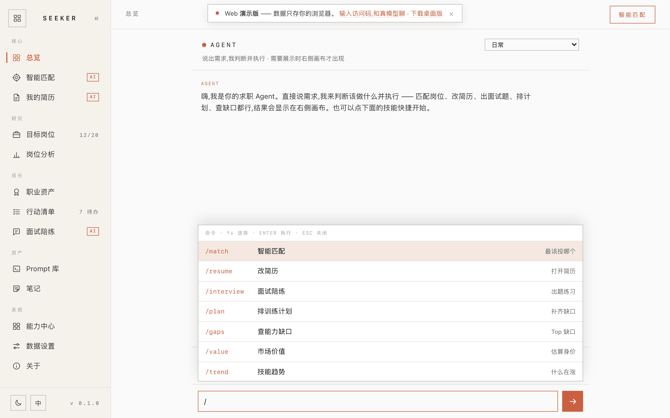This screenshot has height=418, width=670.
Task: Click the 出题练习 hint text
Action: pyautogui.click(x=563, y=292)
